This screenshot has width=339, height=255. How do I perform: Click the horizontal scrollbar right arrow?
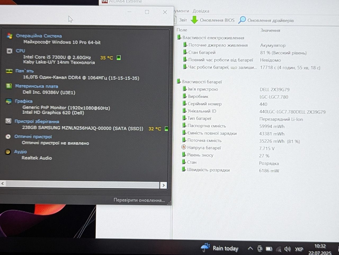163,185
